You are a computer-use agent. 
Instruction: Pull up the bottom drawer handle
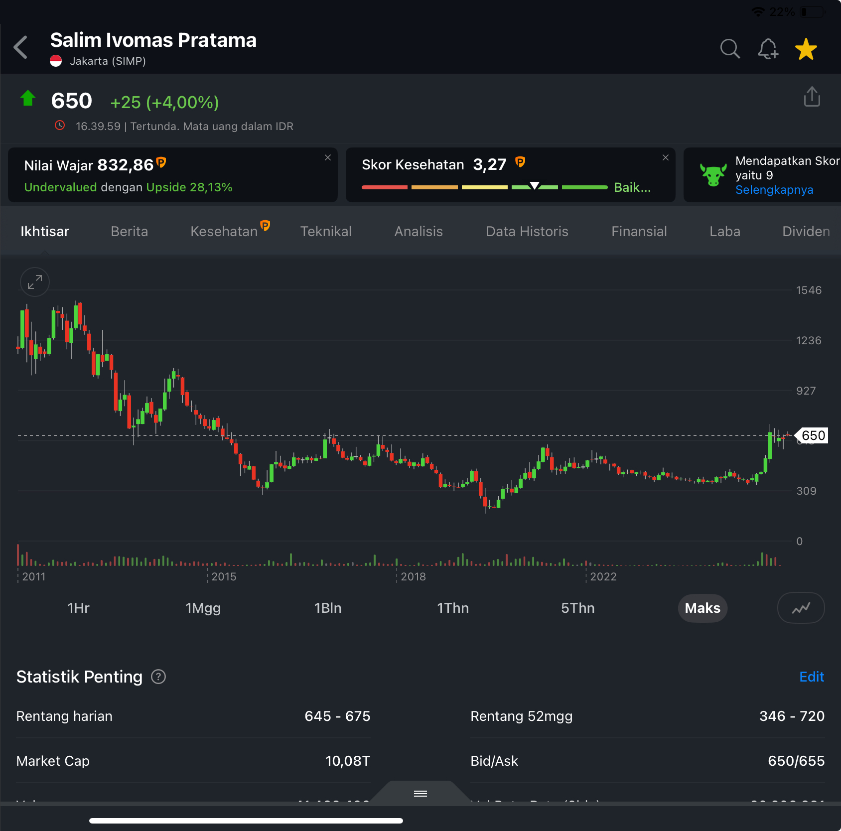(420, 793)
